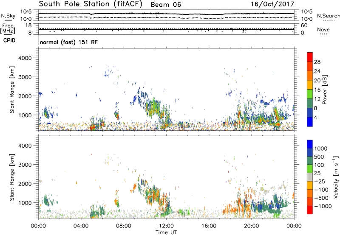Click the Power colorbar tick label '20'
Image resolution: width=340 pixels, height=235 pixels.
coord(317,81)
